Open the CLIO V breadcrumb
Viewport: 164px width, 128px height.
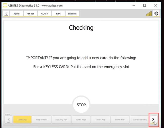44,14
